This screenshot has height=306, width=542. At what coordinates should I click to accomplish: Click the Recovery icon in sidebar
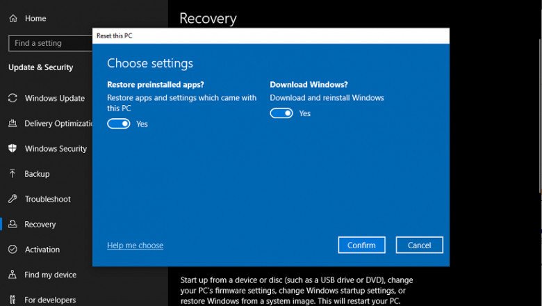13,224
